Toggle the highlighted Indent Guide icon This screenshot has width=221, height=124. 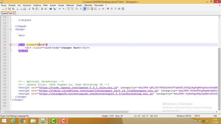pos(84,9)
